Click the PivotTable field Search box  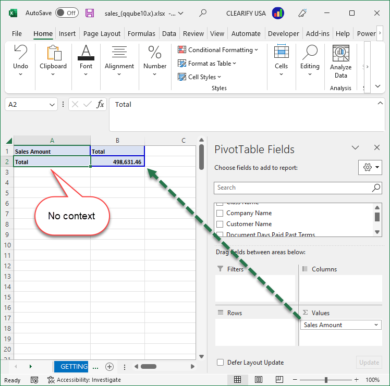coord(298,188)
